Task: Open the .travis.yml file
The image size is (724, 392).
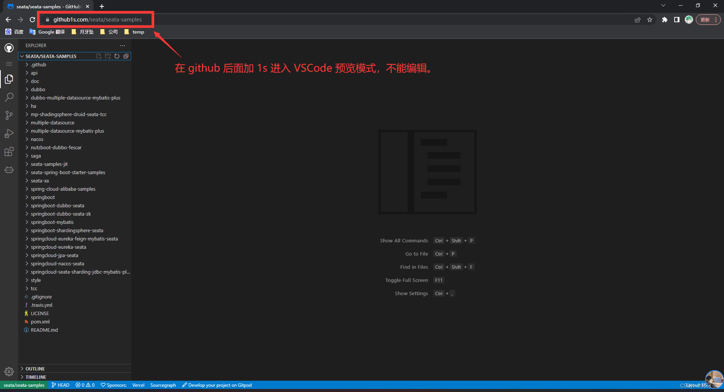Action: 75,305
